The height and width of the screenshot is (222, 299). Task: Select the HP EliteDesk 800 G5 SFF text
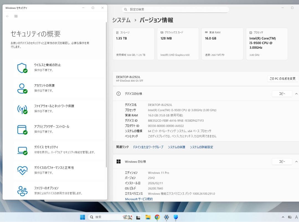coord(130,81)
